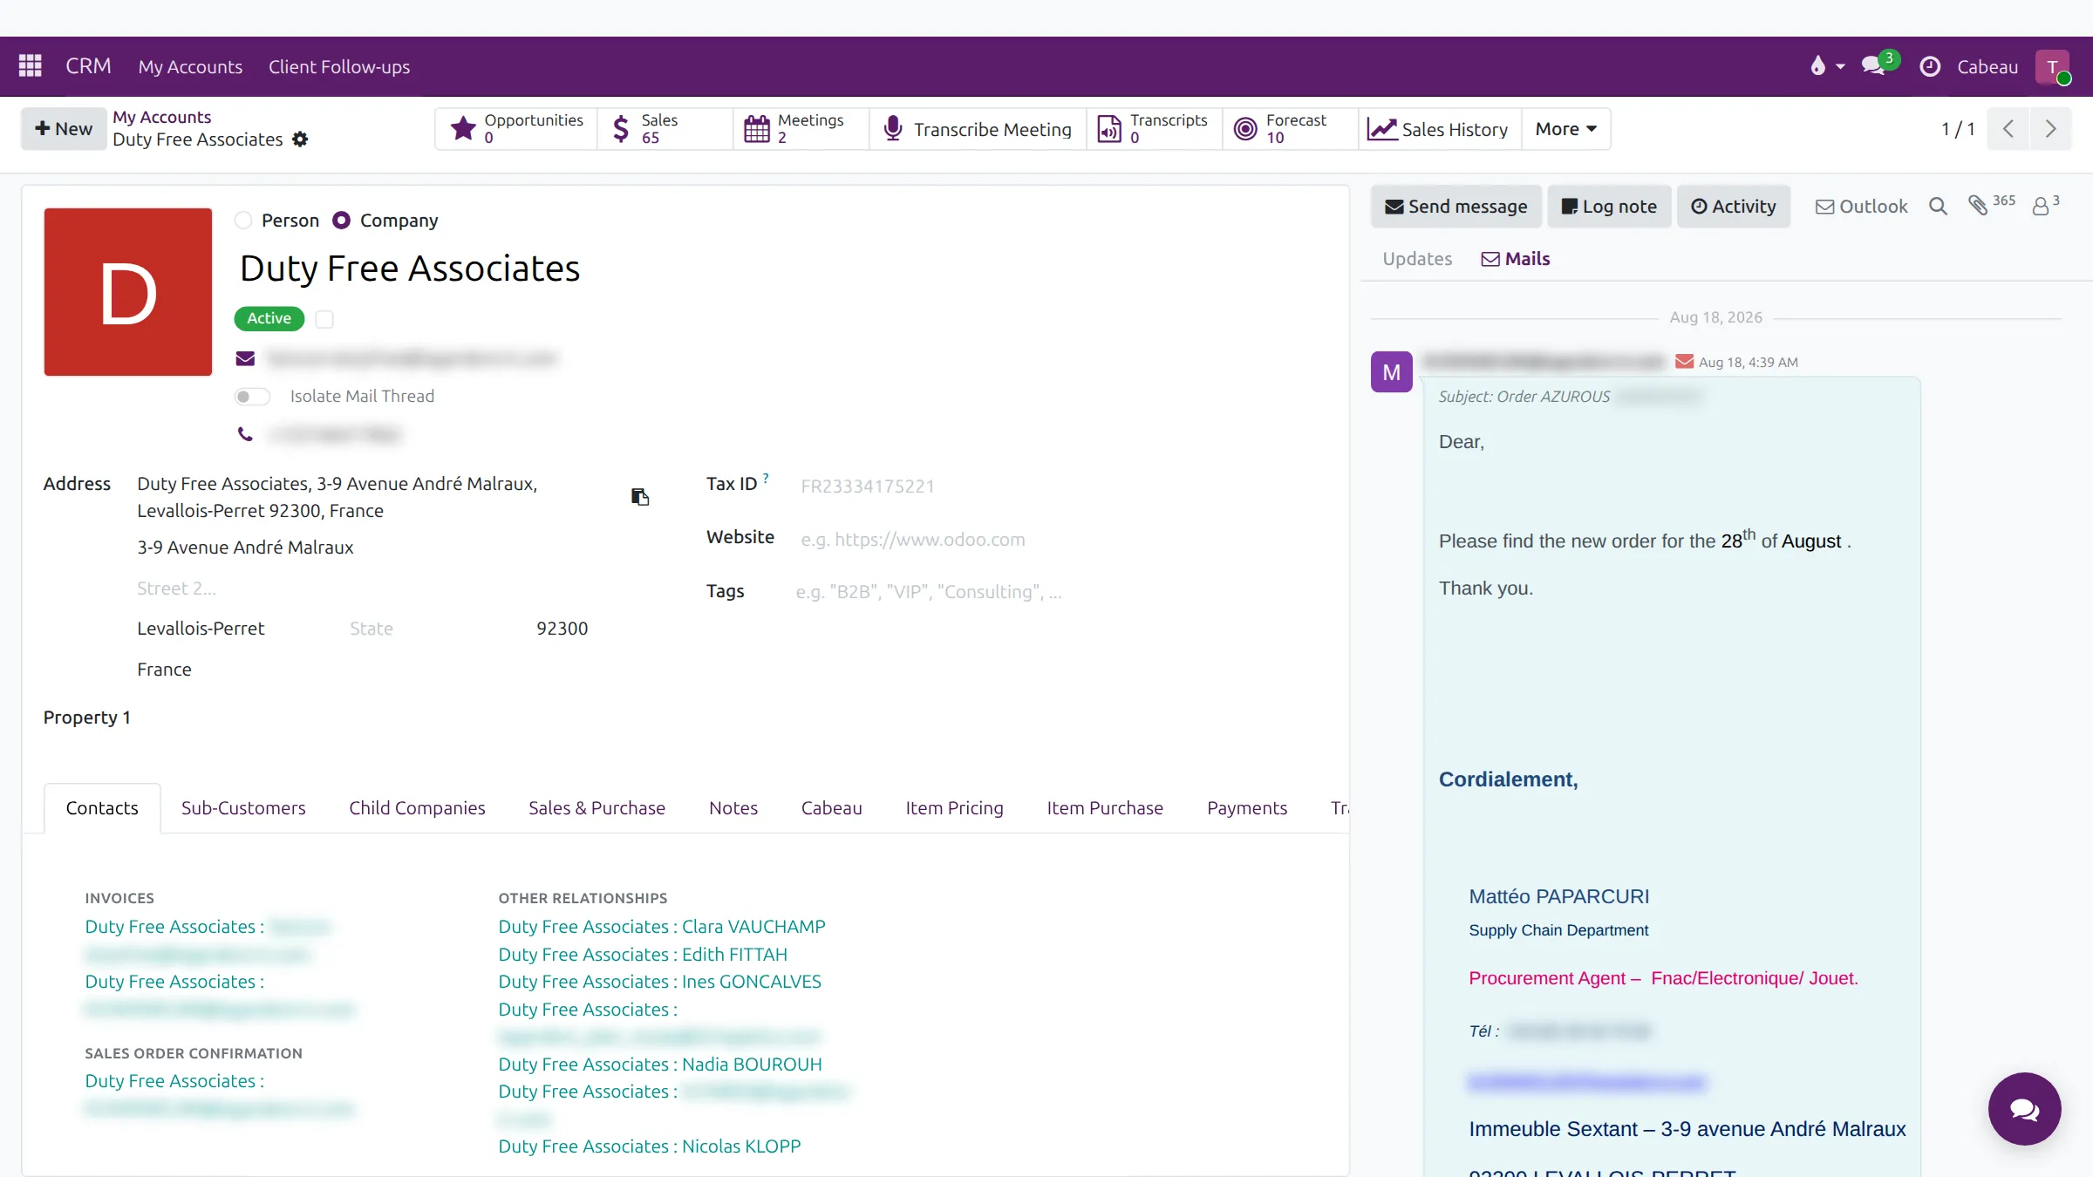
Task: Click the Log note button
Action: 1609,207
